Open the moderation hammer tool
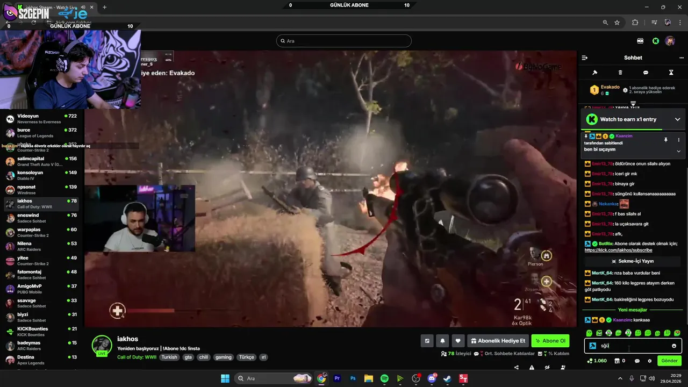Image resolution: width=688 pixels, height=387 pixels. click(595, 73)
